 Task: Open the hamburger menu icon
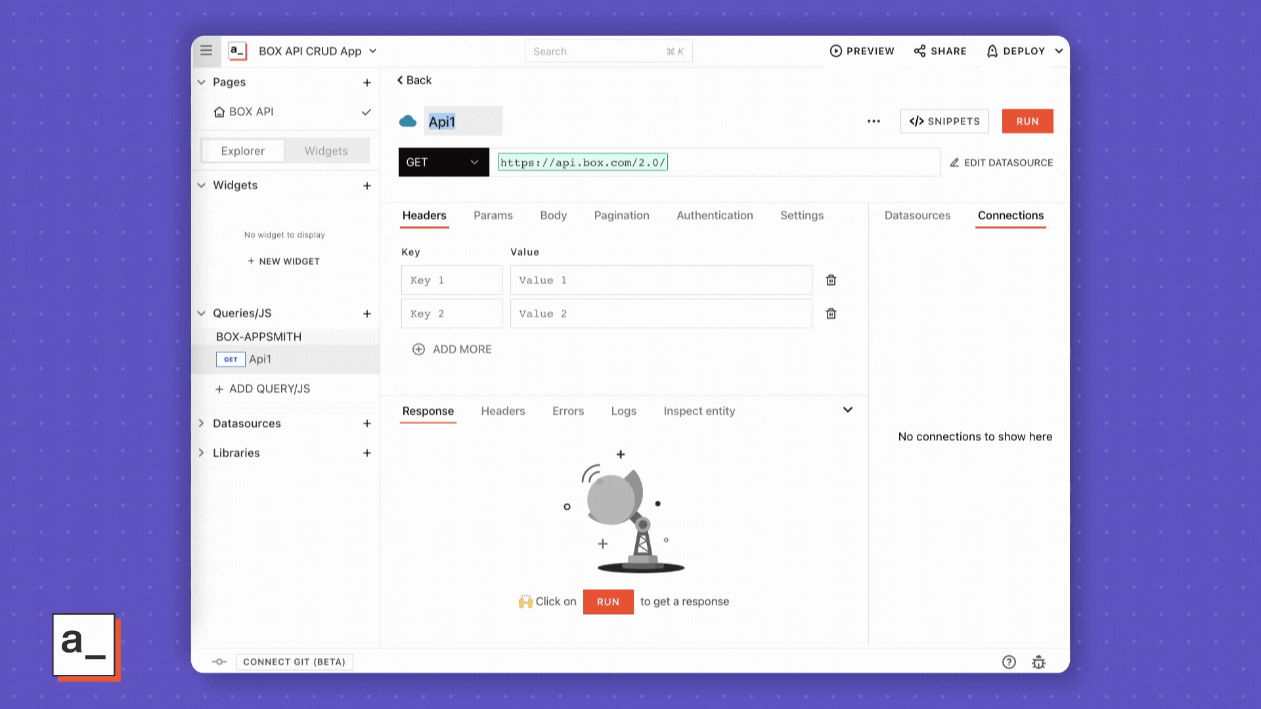tap(206, 51)
